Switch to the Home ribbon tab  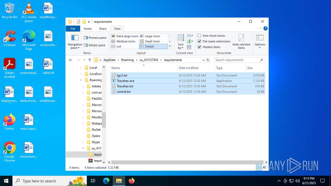click(88, 29)
